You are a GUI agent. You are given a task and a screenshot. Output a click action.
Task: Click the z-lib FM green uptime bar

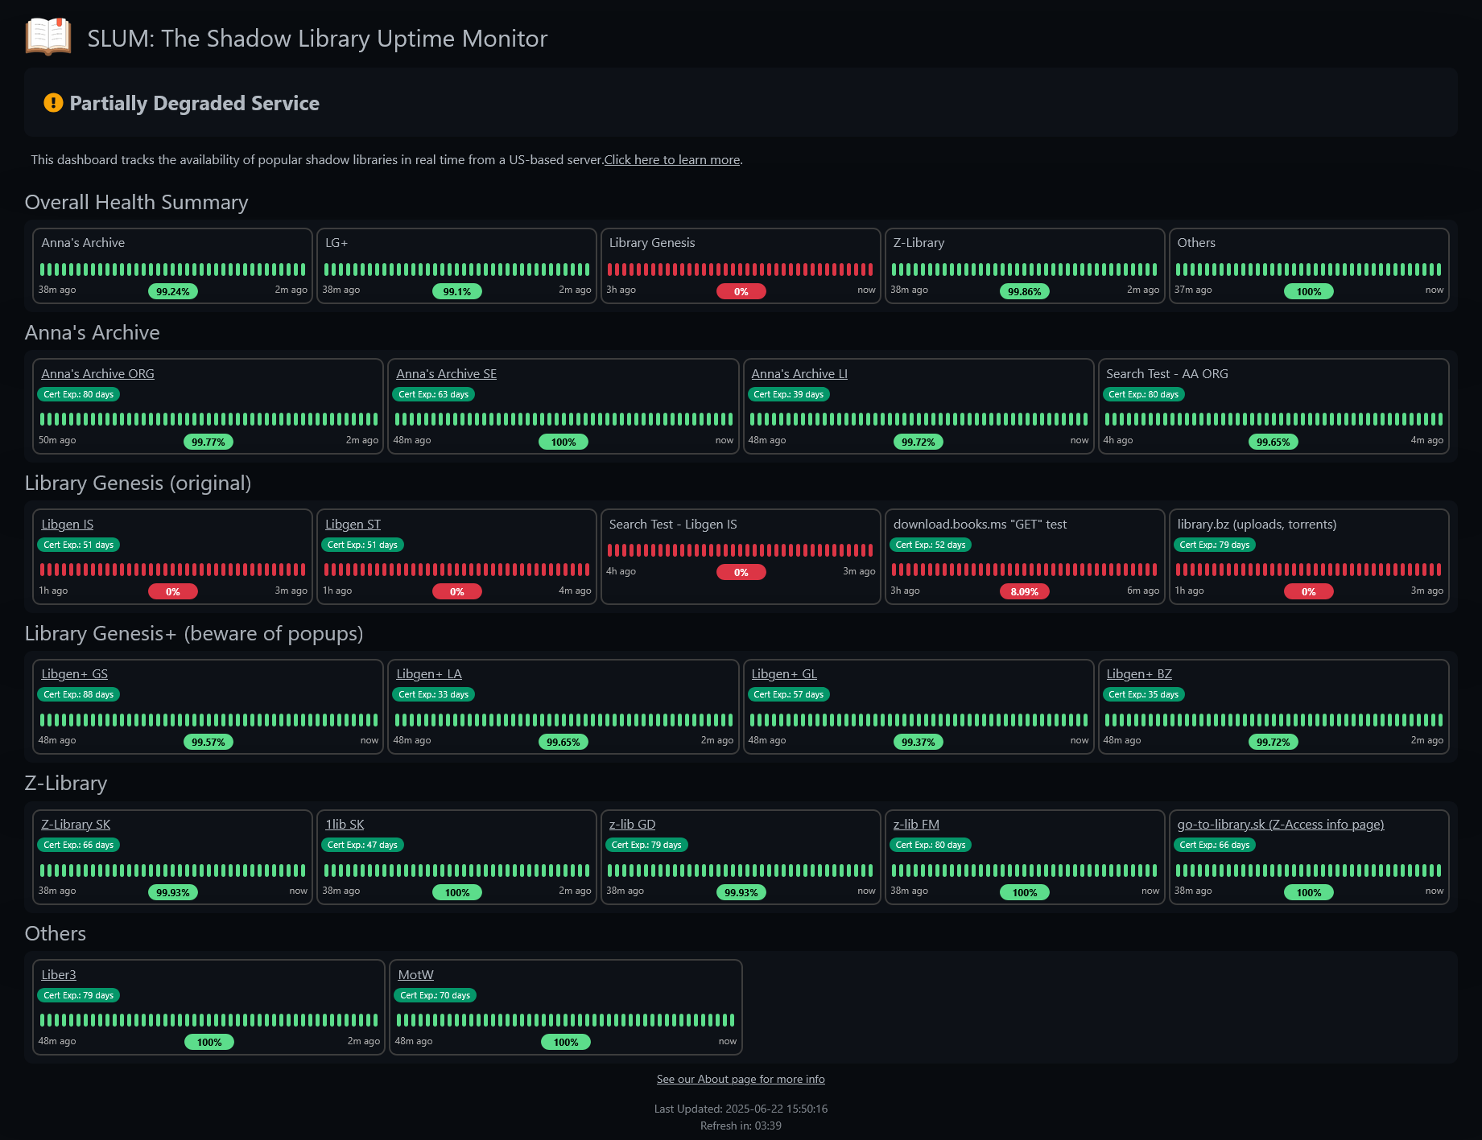tap(1025, 870)
